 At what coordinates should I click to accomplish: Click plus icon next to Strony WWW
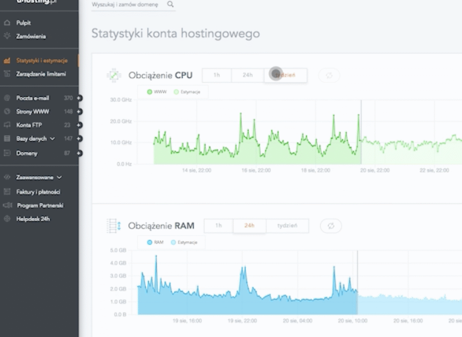tap(79, 112)
